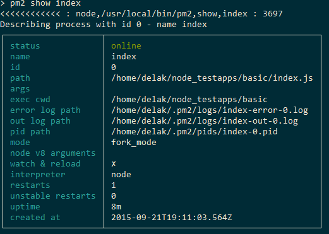
Task: Click the 'node v8 arguments' label
Action: point(53,153)
